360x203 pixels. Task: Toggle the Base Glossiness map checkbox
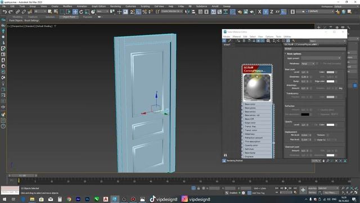311,77
